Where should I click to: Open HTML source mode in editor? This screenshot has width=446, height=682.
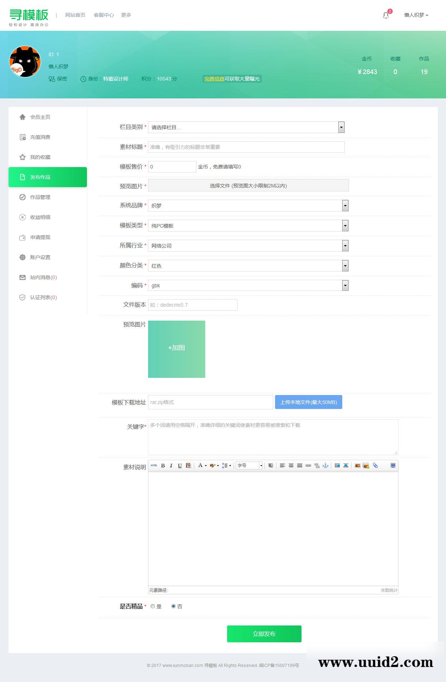pos(154,466)
